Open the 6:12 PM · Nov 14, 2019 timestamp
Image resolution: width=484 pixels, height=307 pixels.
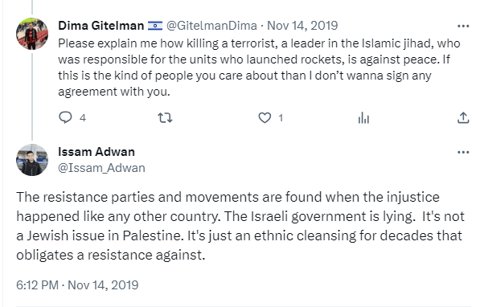[x=77, y=285]
